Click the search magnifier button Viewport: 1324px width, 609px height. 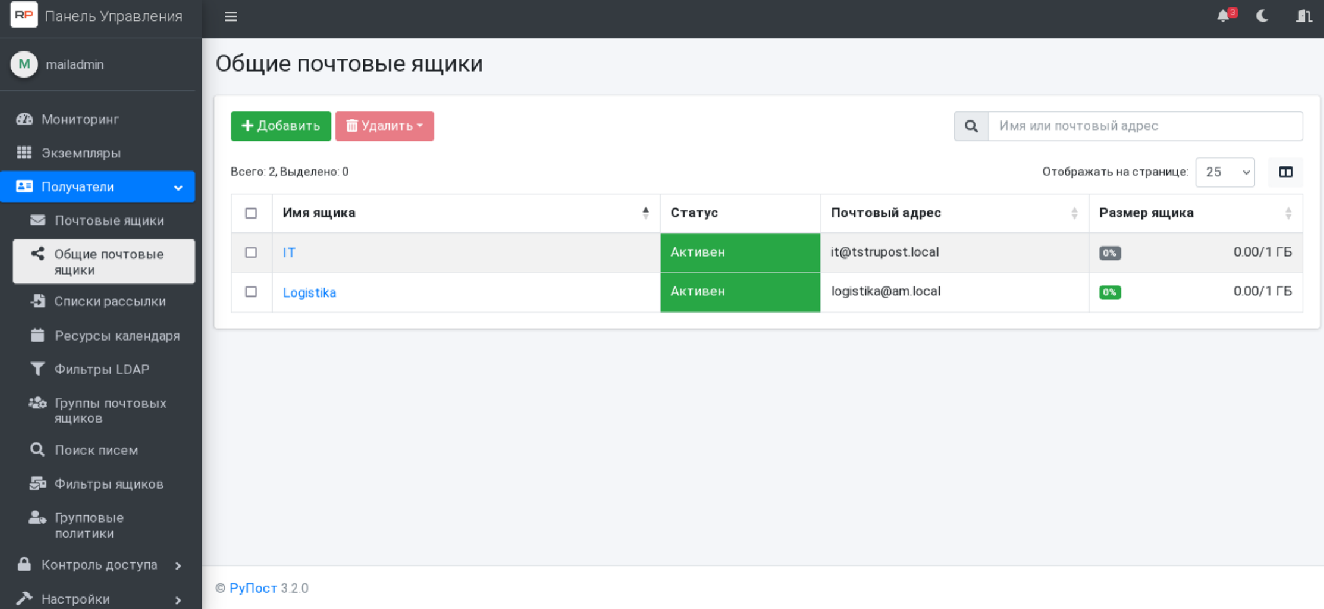pos(971,126)
